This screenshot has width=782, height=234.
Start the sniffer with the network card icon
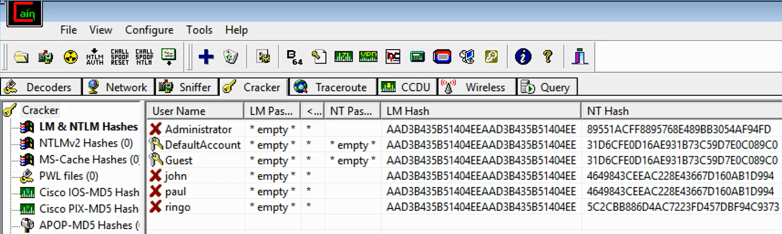(x=46, y=57)
